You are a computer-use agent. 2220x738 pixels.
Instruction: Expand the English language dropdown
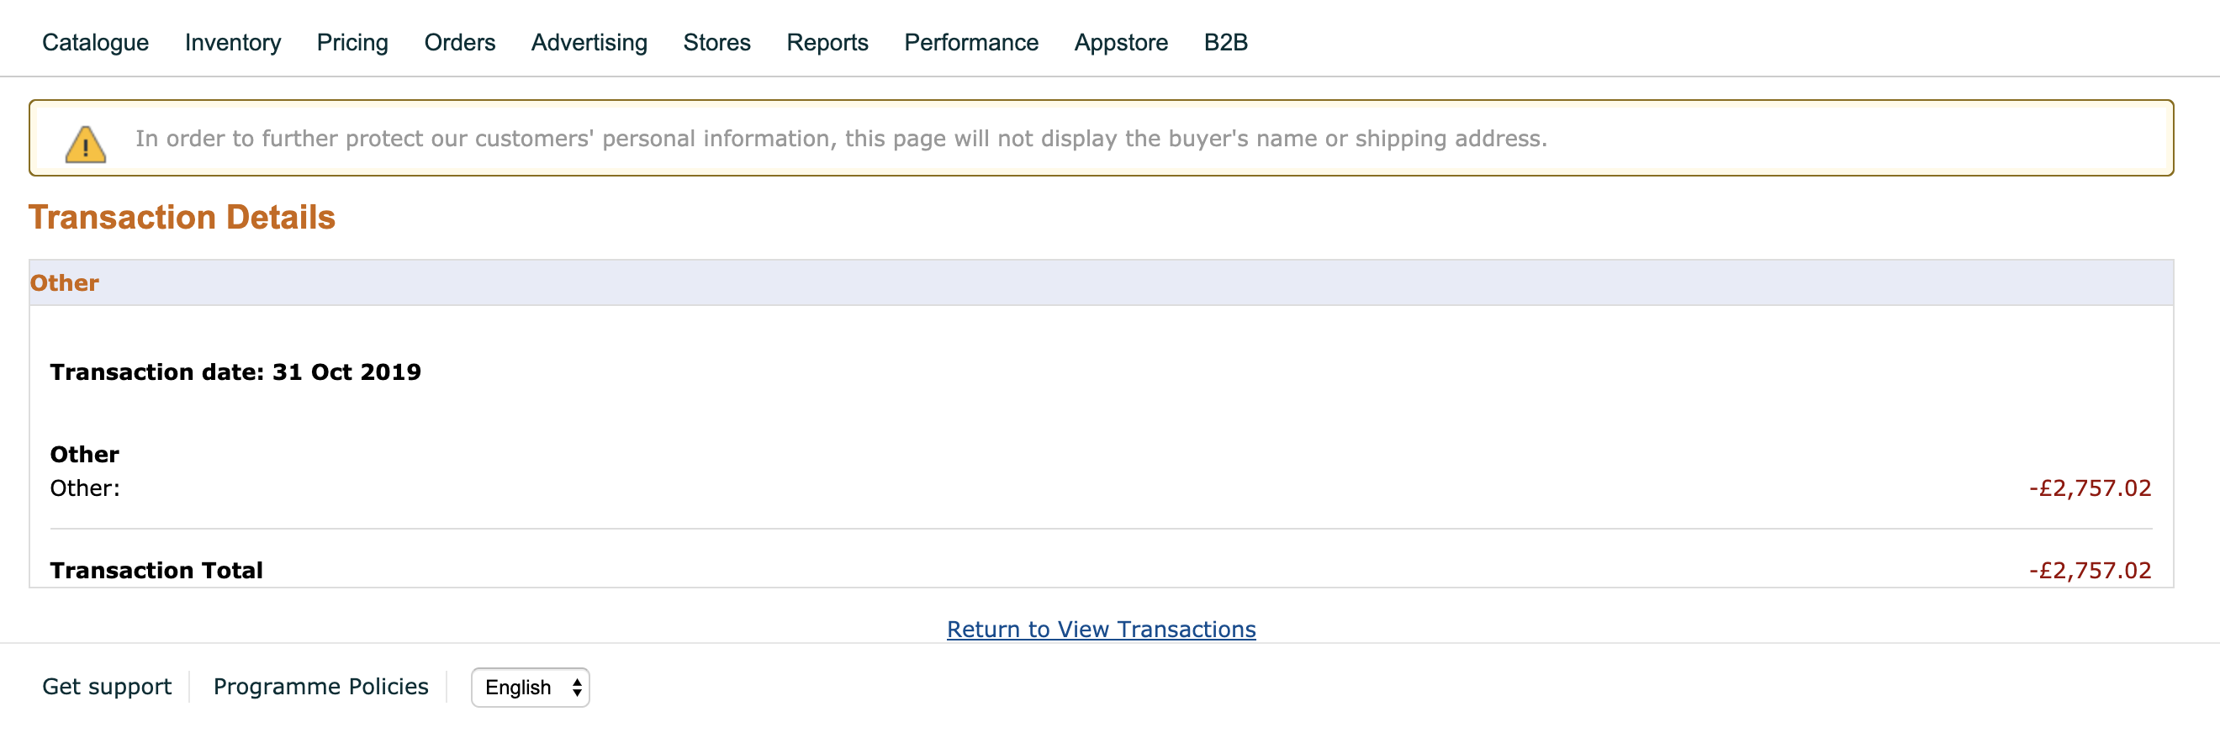click(x=530, y=688)
